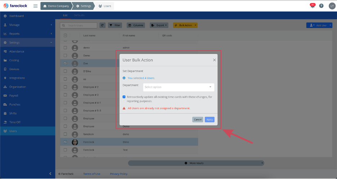Click the Users breadcrumb

[x=105, y=6]
